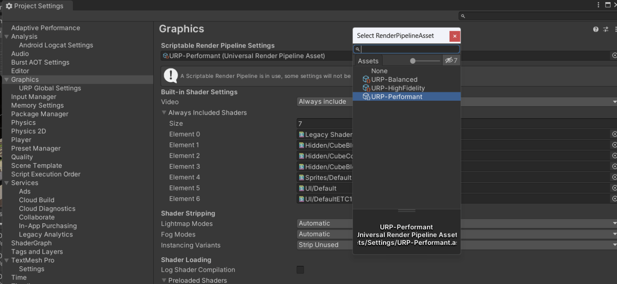Click the Project Settings gear icon in tab
617x284 pixels.
[9, 6]
